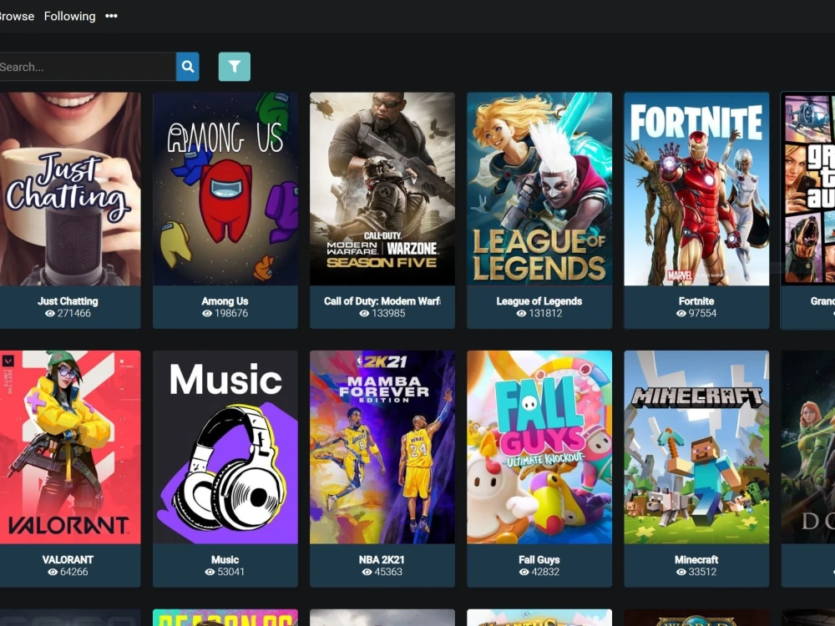Click the League of Legends title link
The image size is (835, 626).
pos(539,300)
